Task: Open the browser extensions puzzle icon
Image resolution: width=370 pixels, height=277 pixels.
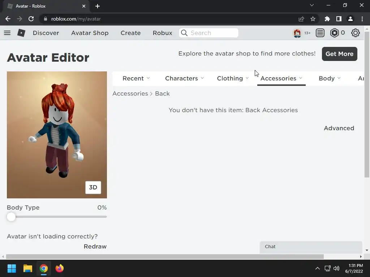Action: pyautogui.click(x=327, y=19)
